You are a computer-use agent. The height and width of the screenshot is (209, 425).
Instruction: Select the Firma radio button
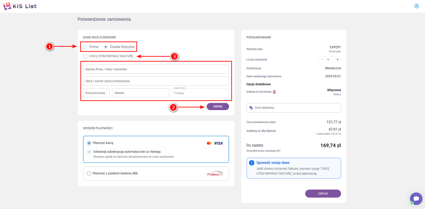click(x=85, y=47)
